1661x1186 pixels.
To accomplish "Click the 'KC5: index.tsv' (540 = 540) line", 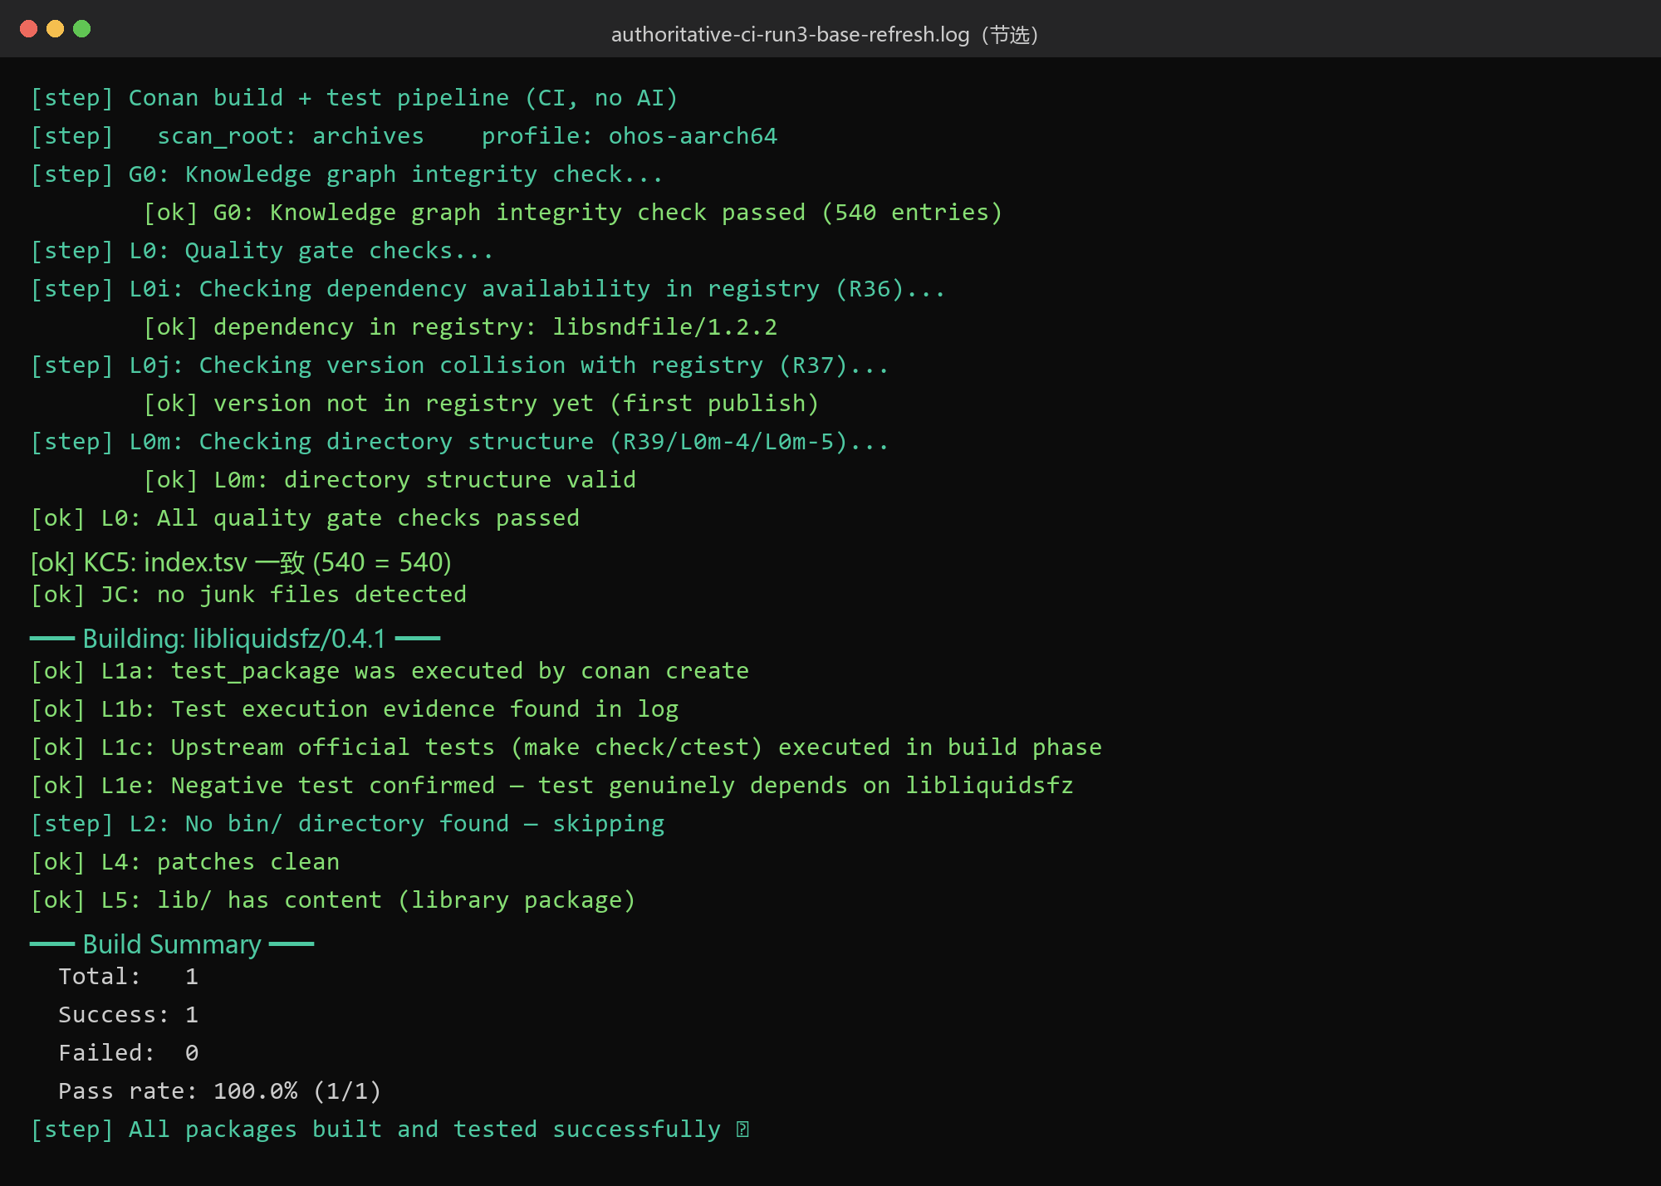I will 241,562.
